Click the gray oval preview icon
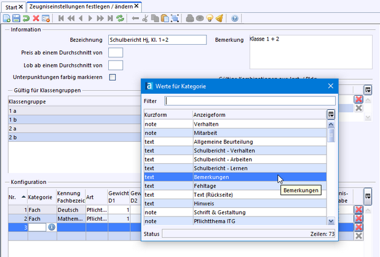 click(x=200, y=18)
